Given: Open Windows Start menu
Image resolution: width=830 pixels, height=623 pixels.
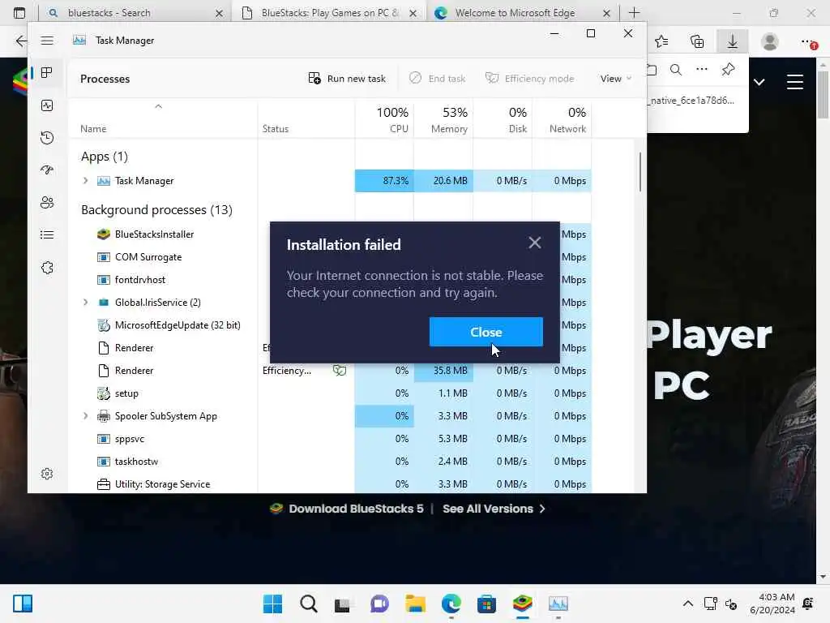Looking at the screenshot, I should pyautogui.click(x=272, y=604).
